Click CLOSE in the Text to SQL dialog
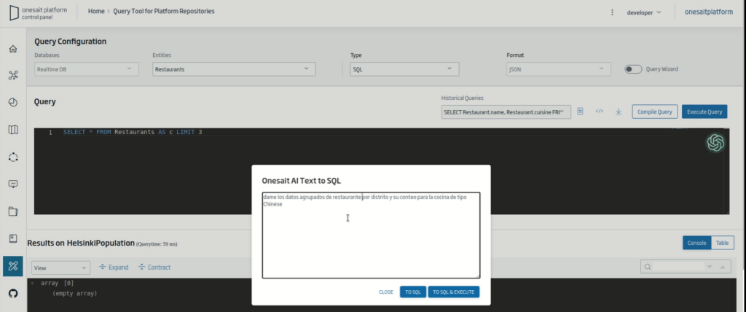Viewport: 746px width, 312px height. [x=386, y=292]
